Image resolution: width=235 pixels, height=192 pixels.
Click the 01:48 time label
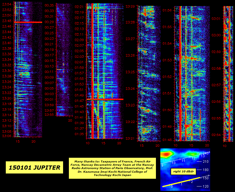(x=167, y=140)
